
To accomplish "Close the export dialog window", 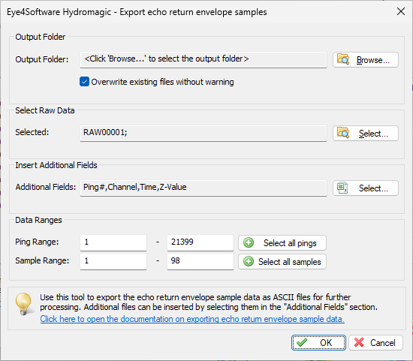I will coord(401,11).
